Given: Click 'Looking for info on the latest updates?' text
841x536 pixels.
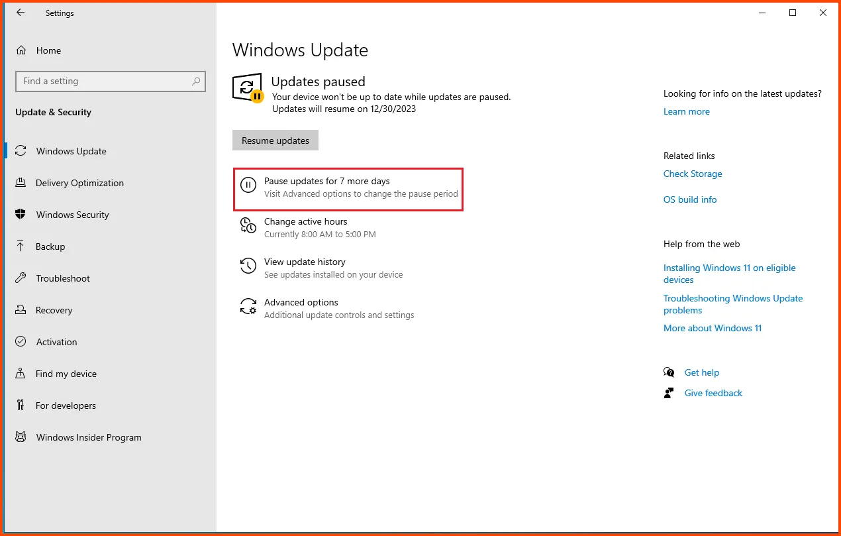Looking at the screenshot, I should 742,94.
